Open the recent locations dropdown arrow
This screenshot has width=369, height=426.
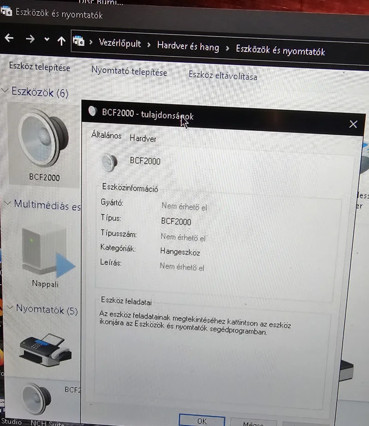click(x=47, y=40)
